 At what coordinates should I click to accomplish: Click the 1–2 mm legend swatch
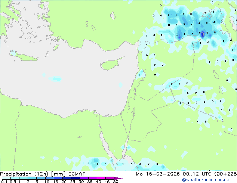(24, 178)
